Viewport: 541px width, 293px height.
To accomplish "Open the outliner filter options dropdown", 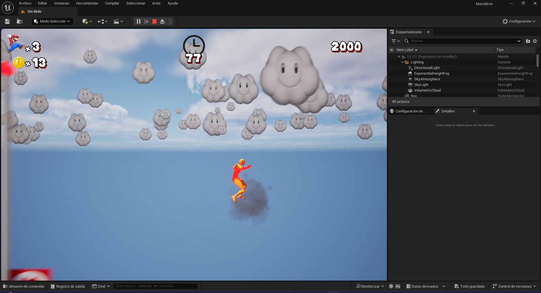I will (x=396, y=41).
